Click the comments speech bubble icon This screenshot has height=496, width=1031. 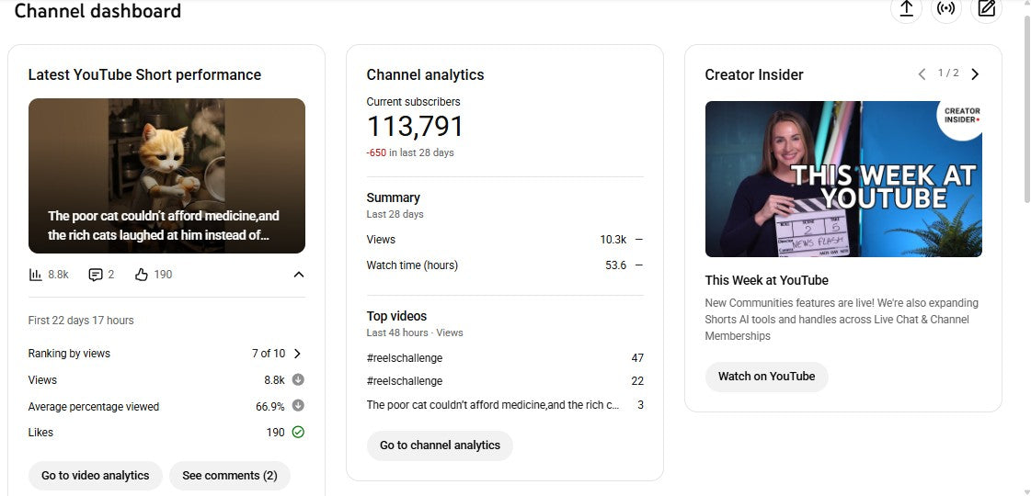point(95,275)
